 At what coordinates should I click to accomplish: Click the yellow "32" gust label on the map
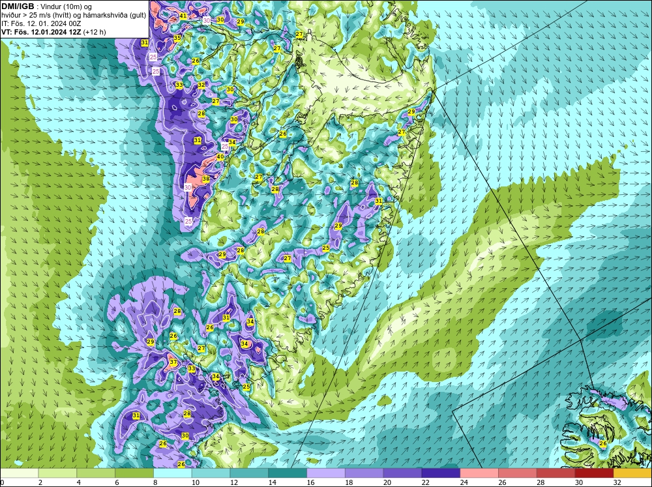coord(201,85)
